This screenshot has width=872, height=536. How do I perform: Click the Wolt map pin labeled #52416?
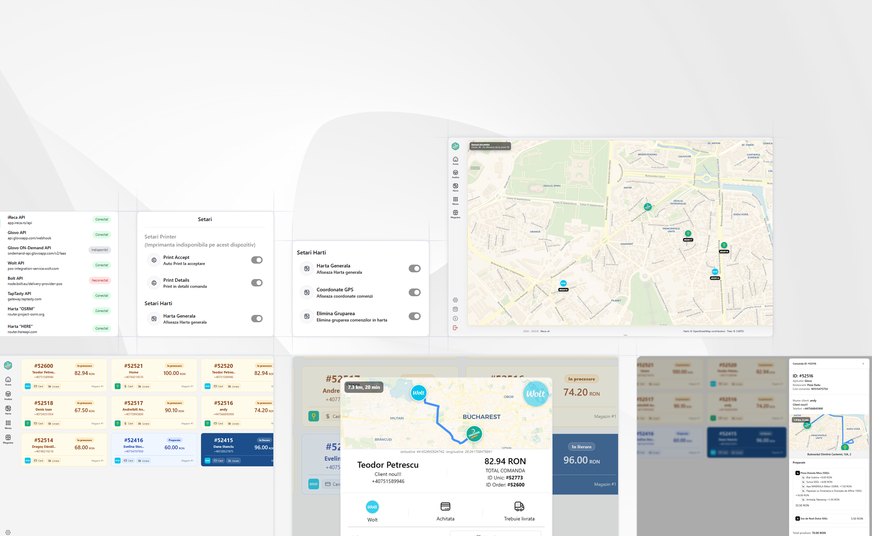[x=563, y=283]
